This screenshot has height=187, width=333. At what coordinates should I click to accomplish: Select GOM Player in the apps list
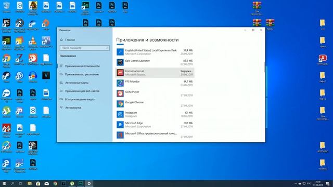155,94
